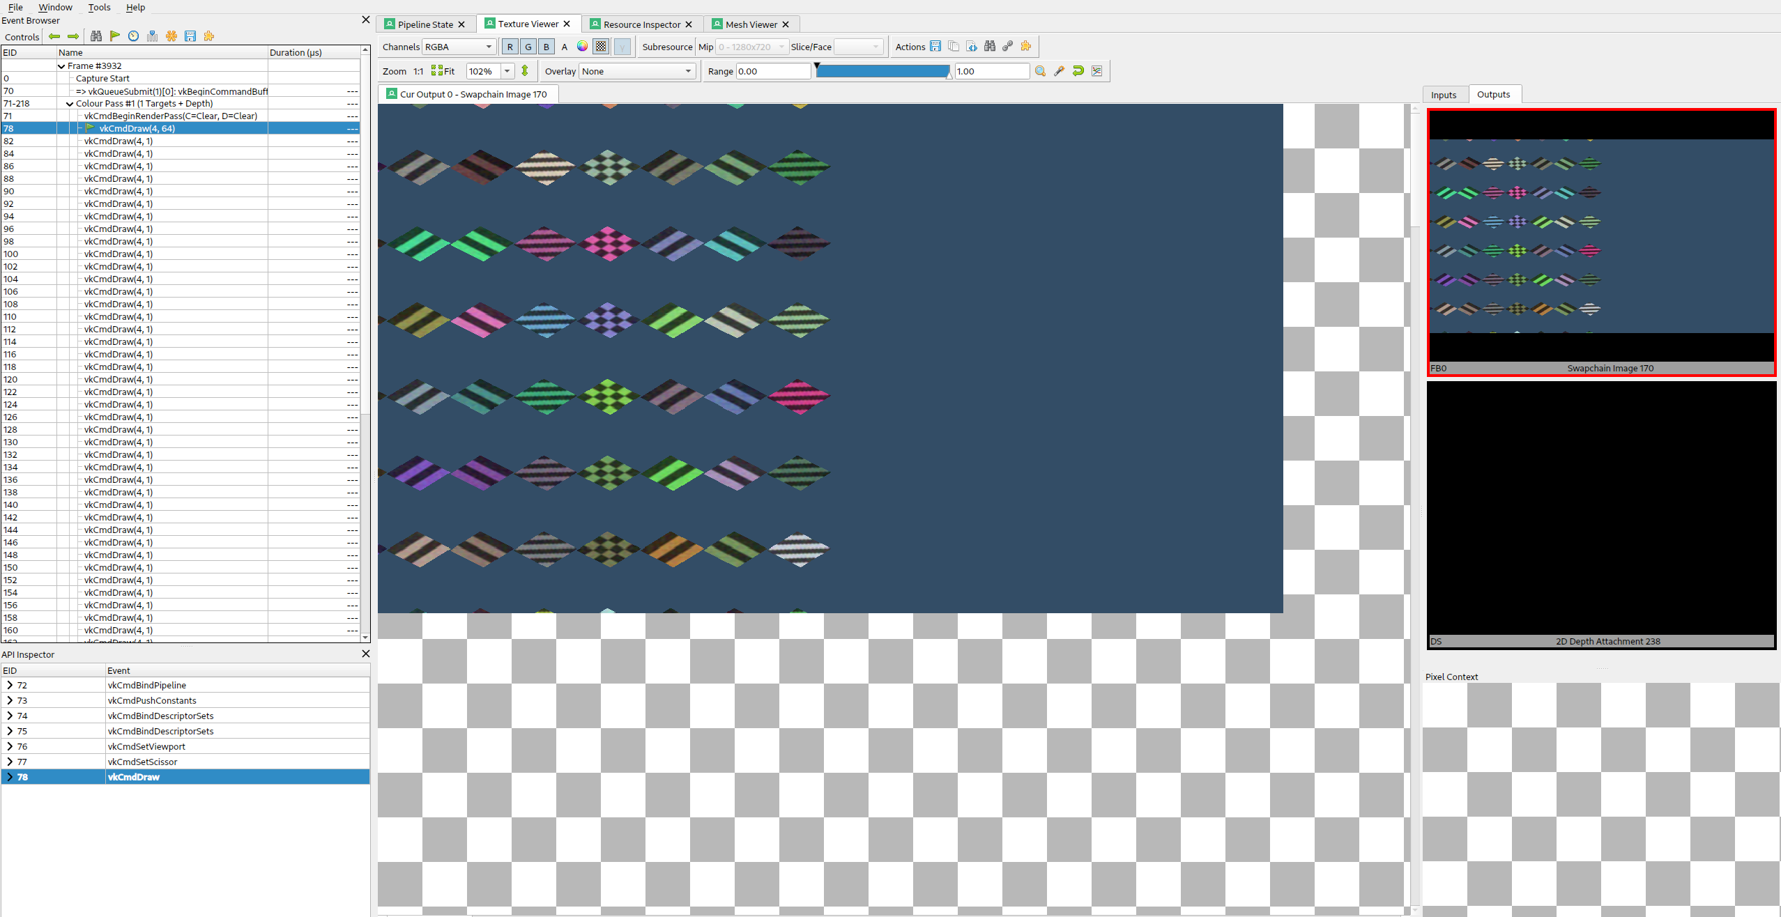Collapse the Colour Pass #1 tree node
This screenshot has width=1781, height=917.
[70, 104]
